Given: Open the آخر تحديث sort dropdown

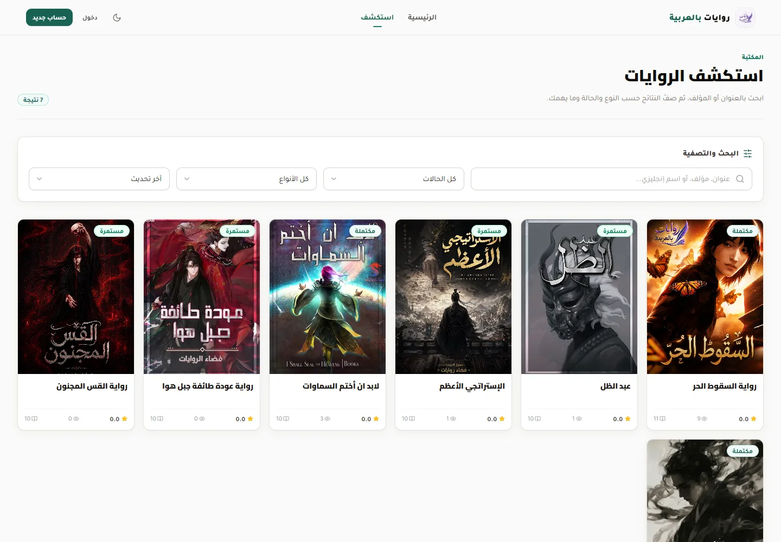Looking at the screenshot, I should pyautogui.click(x=99, y=179).
